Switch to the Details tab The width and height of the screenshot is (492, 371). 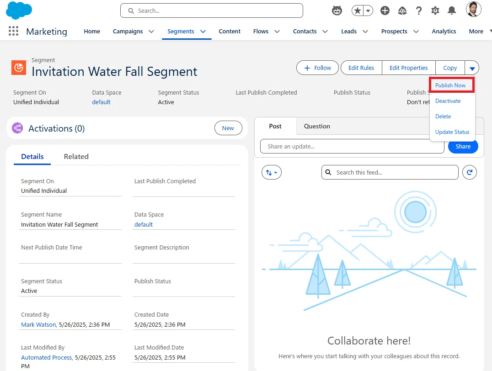[x=32, y=157]
